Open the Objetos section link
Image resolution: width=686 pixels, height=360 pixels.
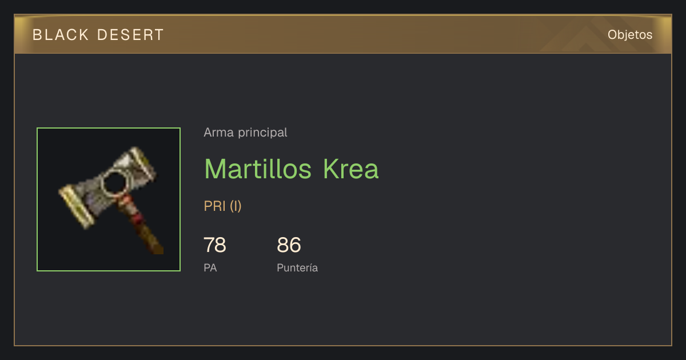[630, 34]
